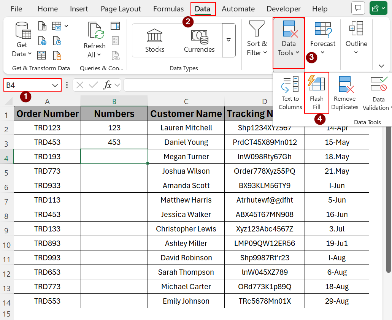Open the Page Layout tab
Viewport: 392px width, 320px height.
121,9
